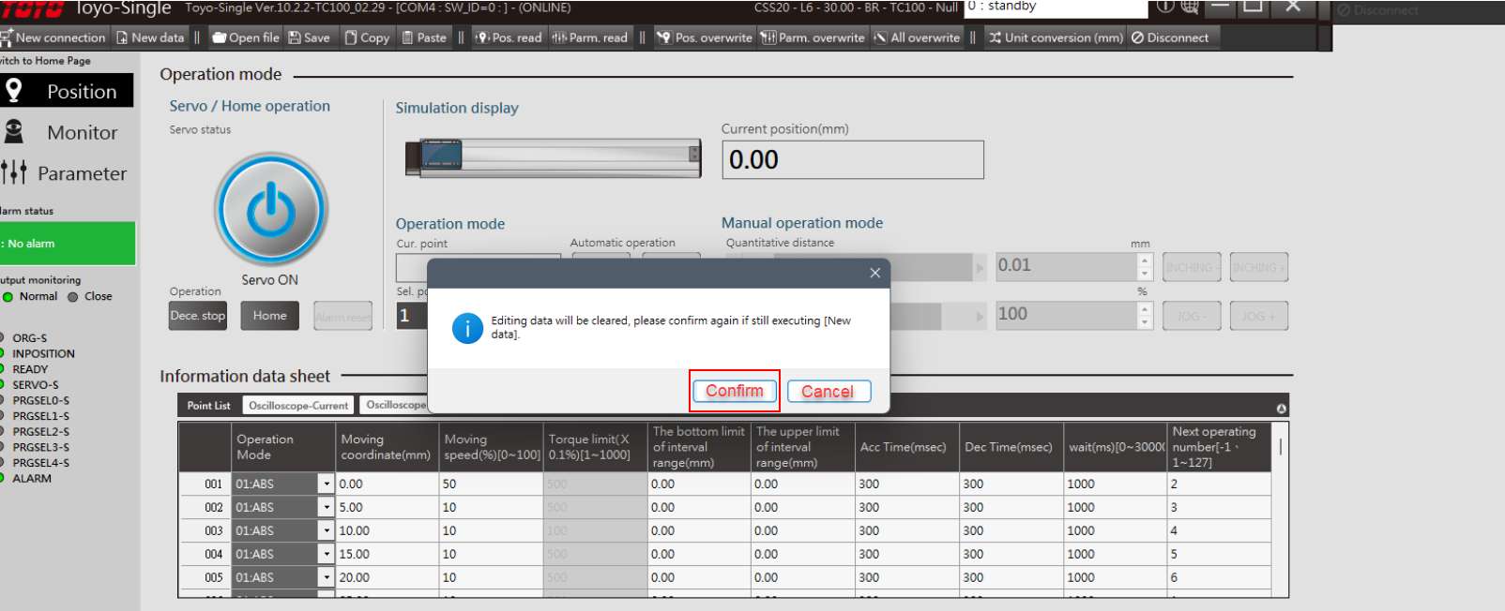Image resolution: width=1505 pixels, height=611 pixels.
Task: Click the Sel. point value 1 field
Action: (x=413, y=315)
